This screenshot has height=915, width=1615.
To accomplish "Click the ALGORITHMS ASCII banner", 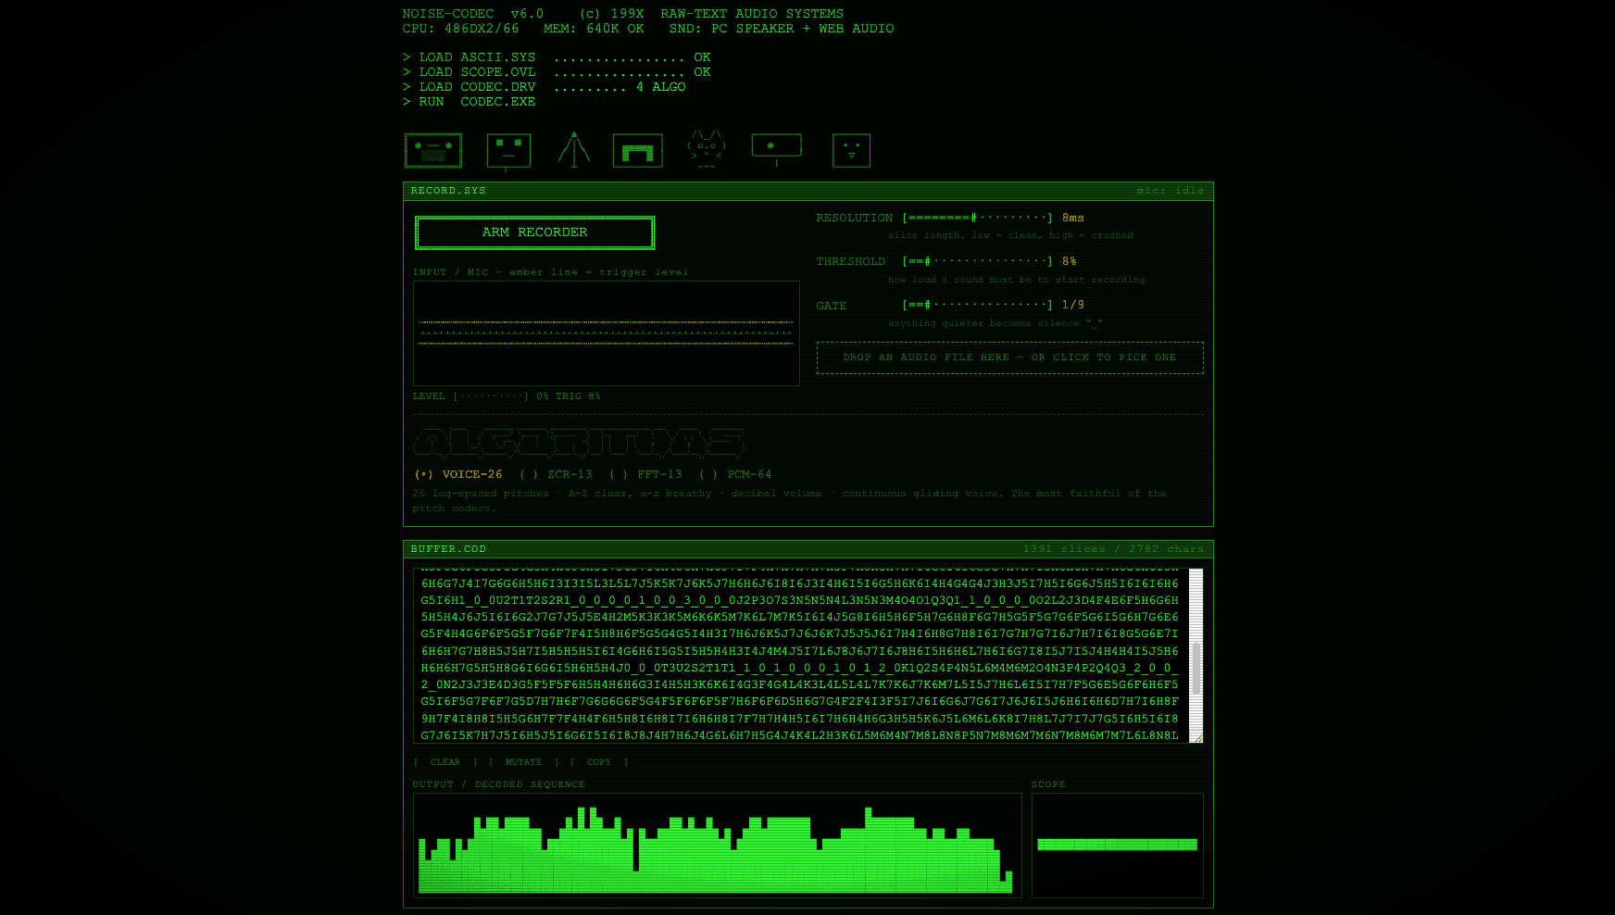I will [579, 443].
